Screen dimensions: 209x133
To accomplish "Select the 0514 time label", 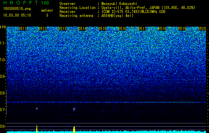I will tap(82, 29).
